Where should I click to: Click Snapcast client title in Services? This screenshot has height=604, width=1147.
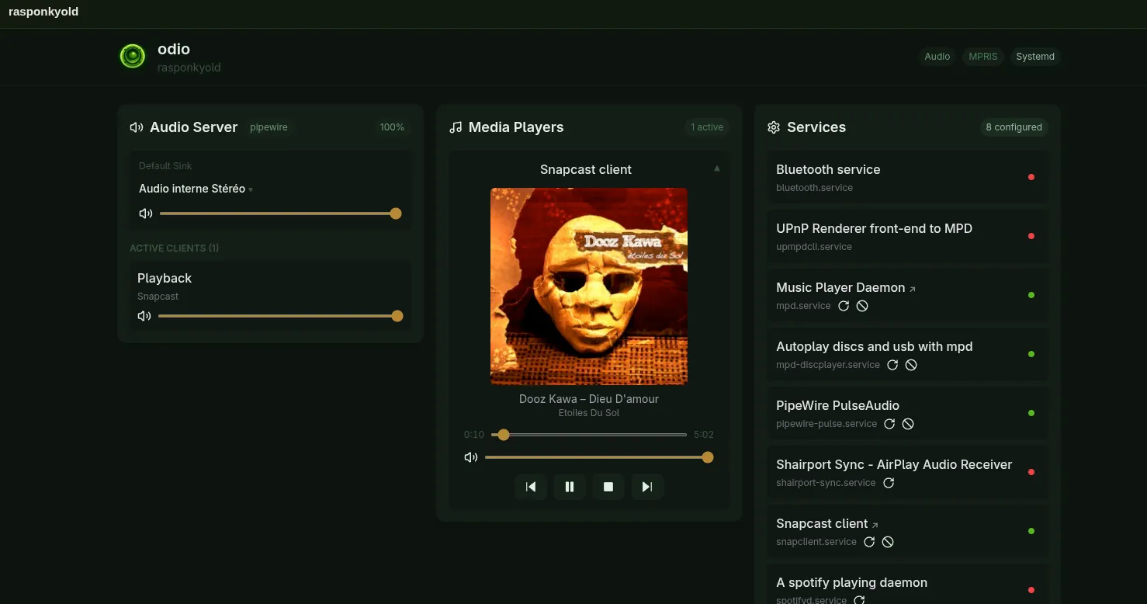(x=822, y=523)
